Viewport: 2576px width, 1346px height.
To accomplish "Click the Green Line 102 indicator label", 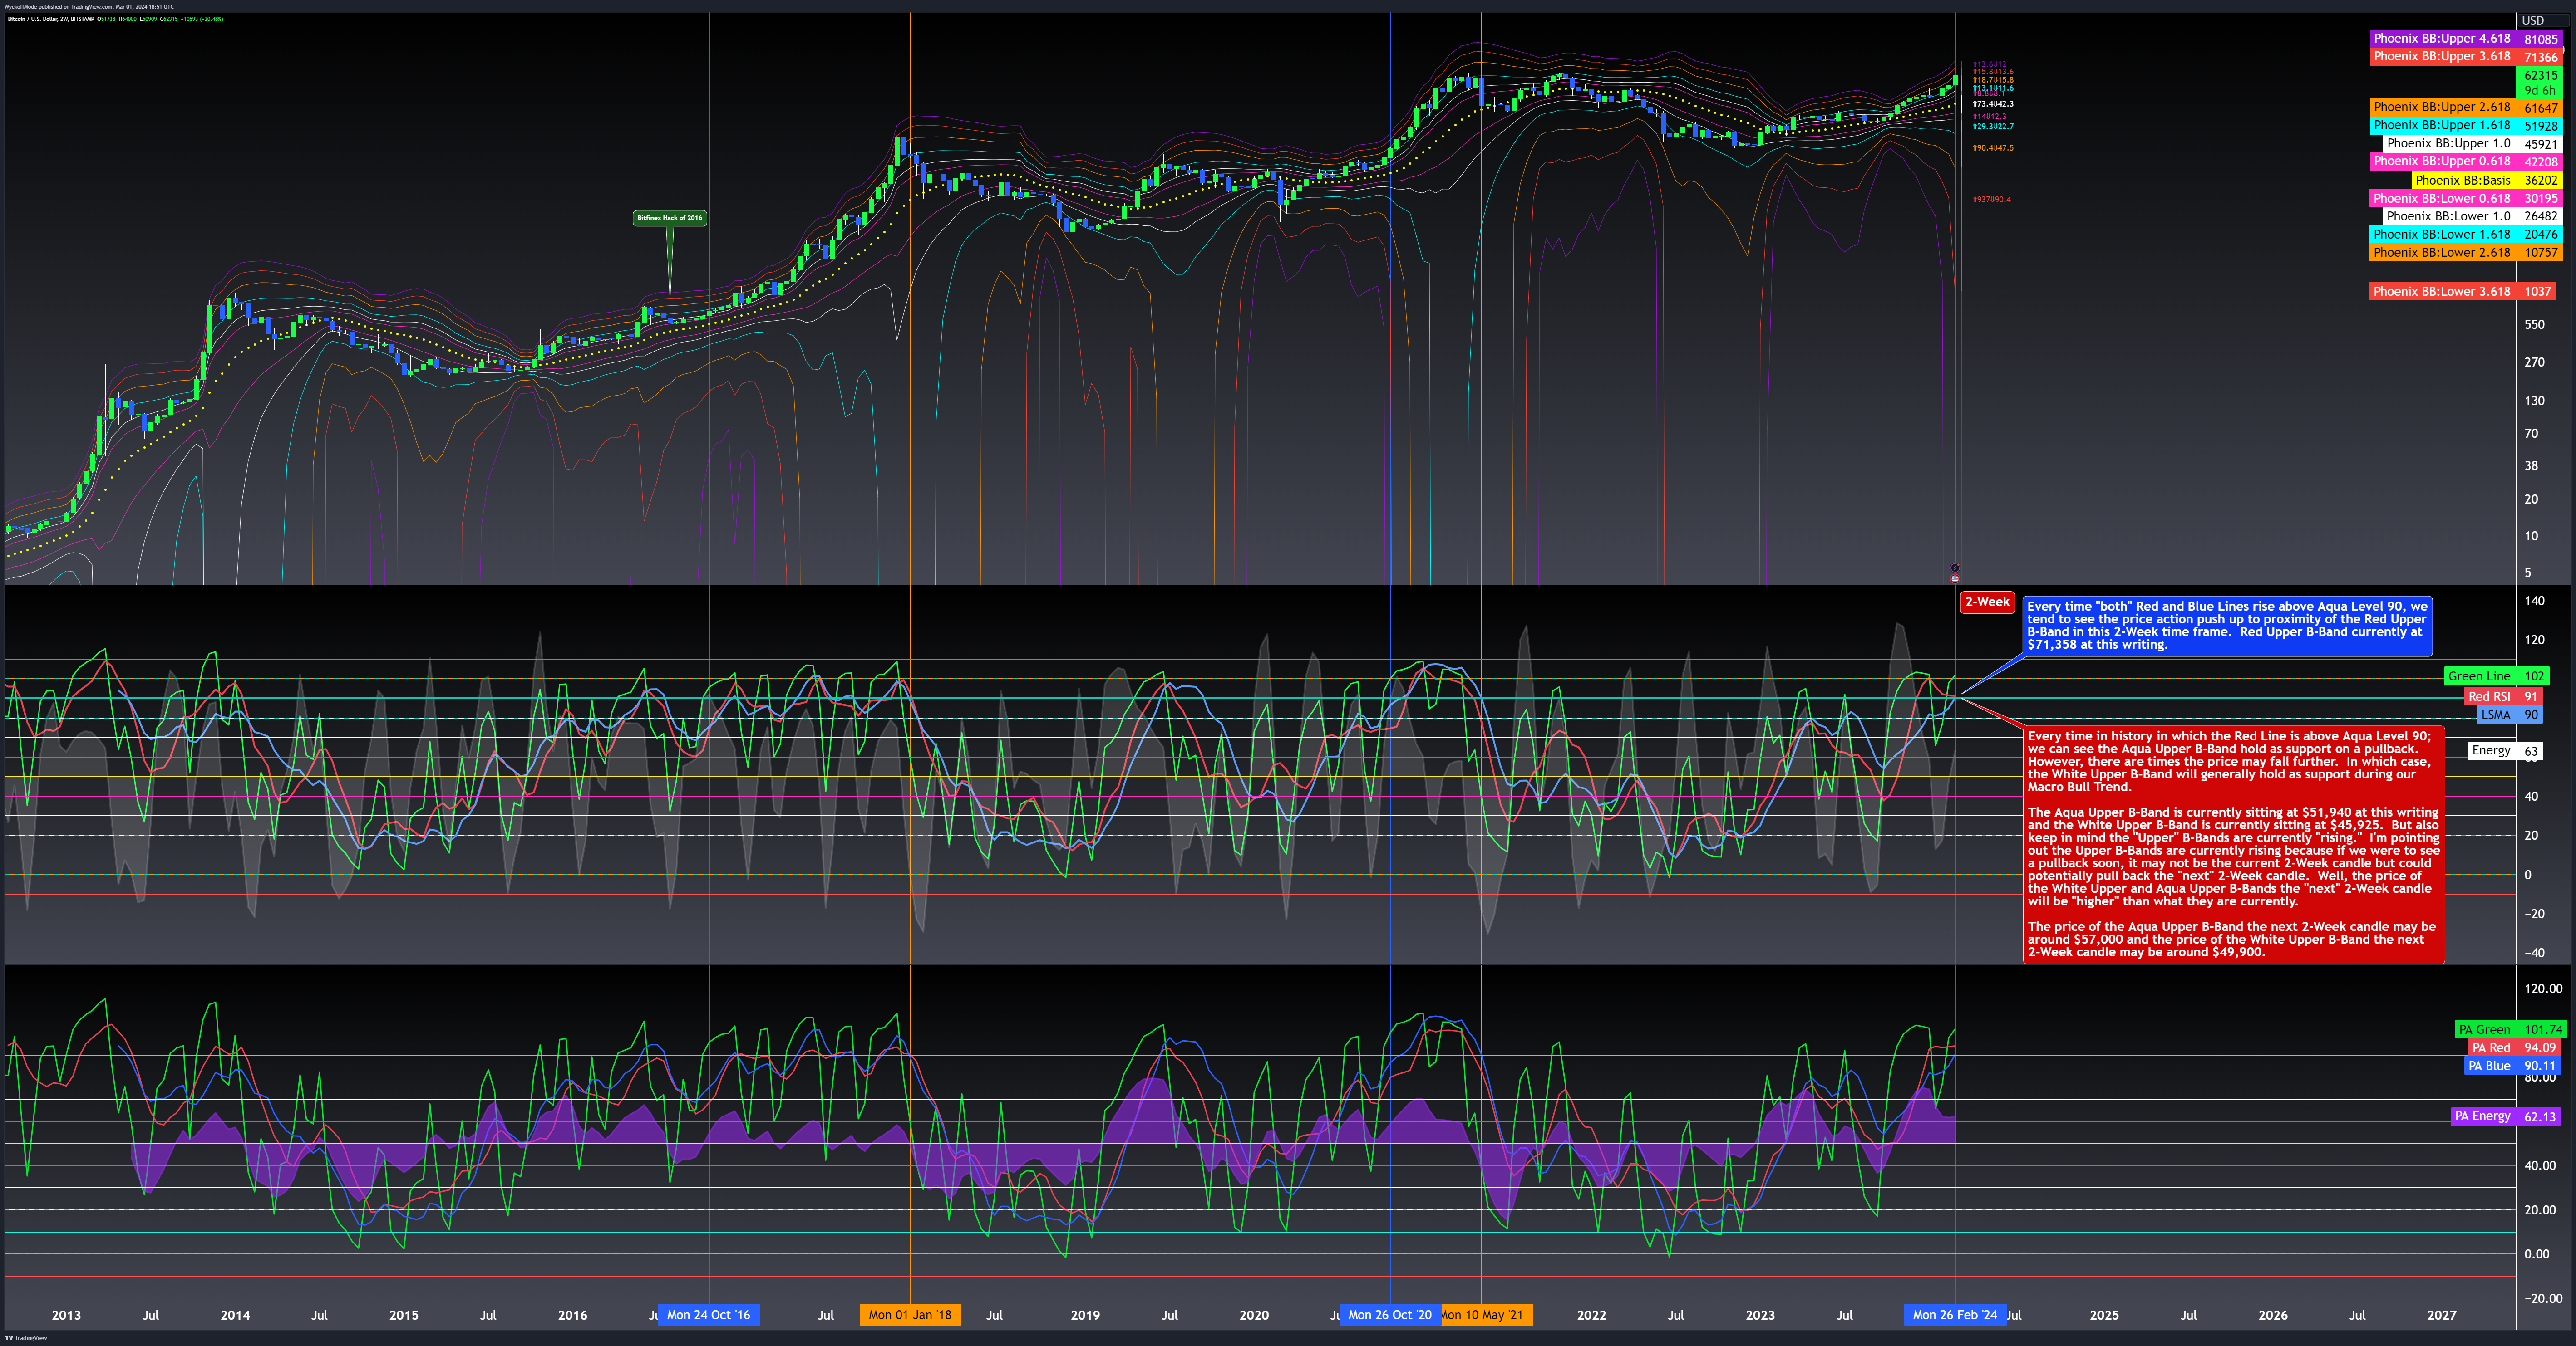I will click(x=2496, y=676).
